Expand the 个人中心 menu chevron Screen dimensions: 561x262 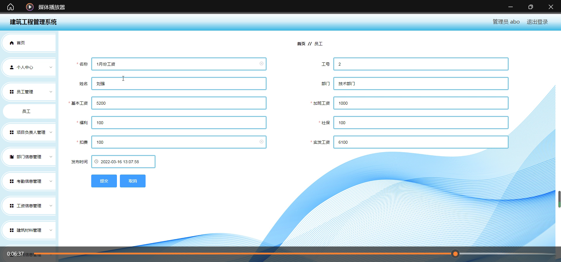[x=51, y=67]
